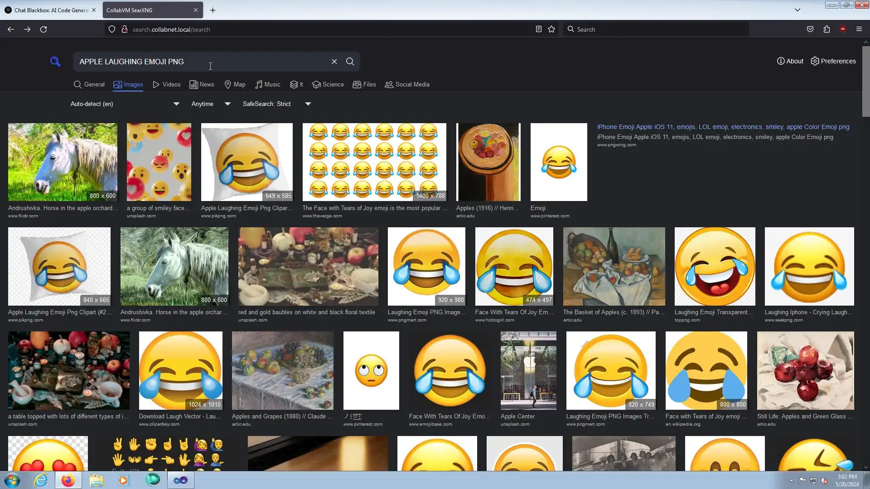Screen dimensions: 870x489
Task: Open Firefox application menu
Action: pyautogui.click(x=859, y=29)
